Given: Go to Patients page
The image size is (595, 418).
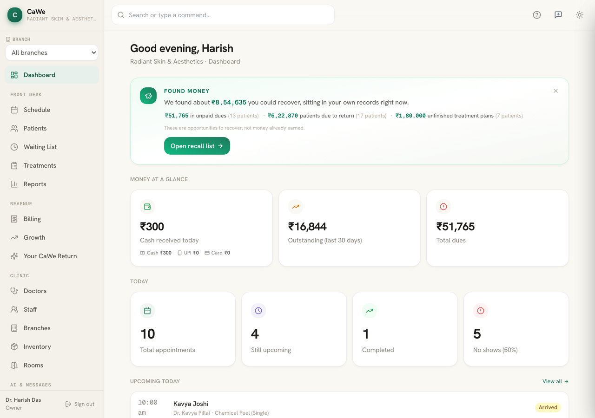Looking at the screenshot, I should pyautogui.click(x=52, y=128).
